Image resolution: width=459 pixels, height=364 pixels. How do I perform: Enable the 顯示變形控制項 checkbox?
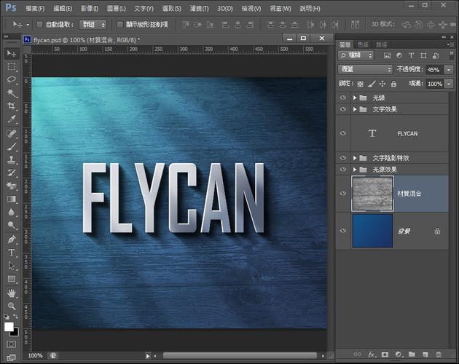[119, 24]
